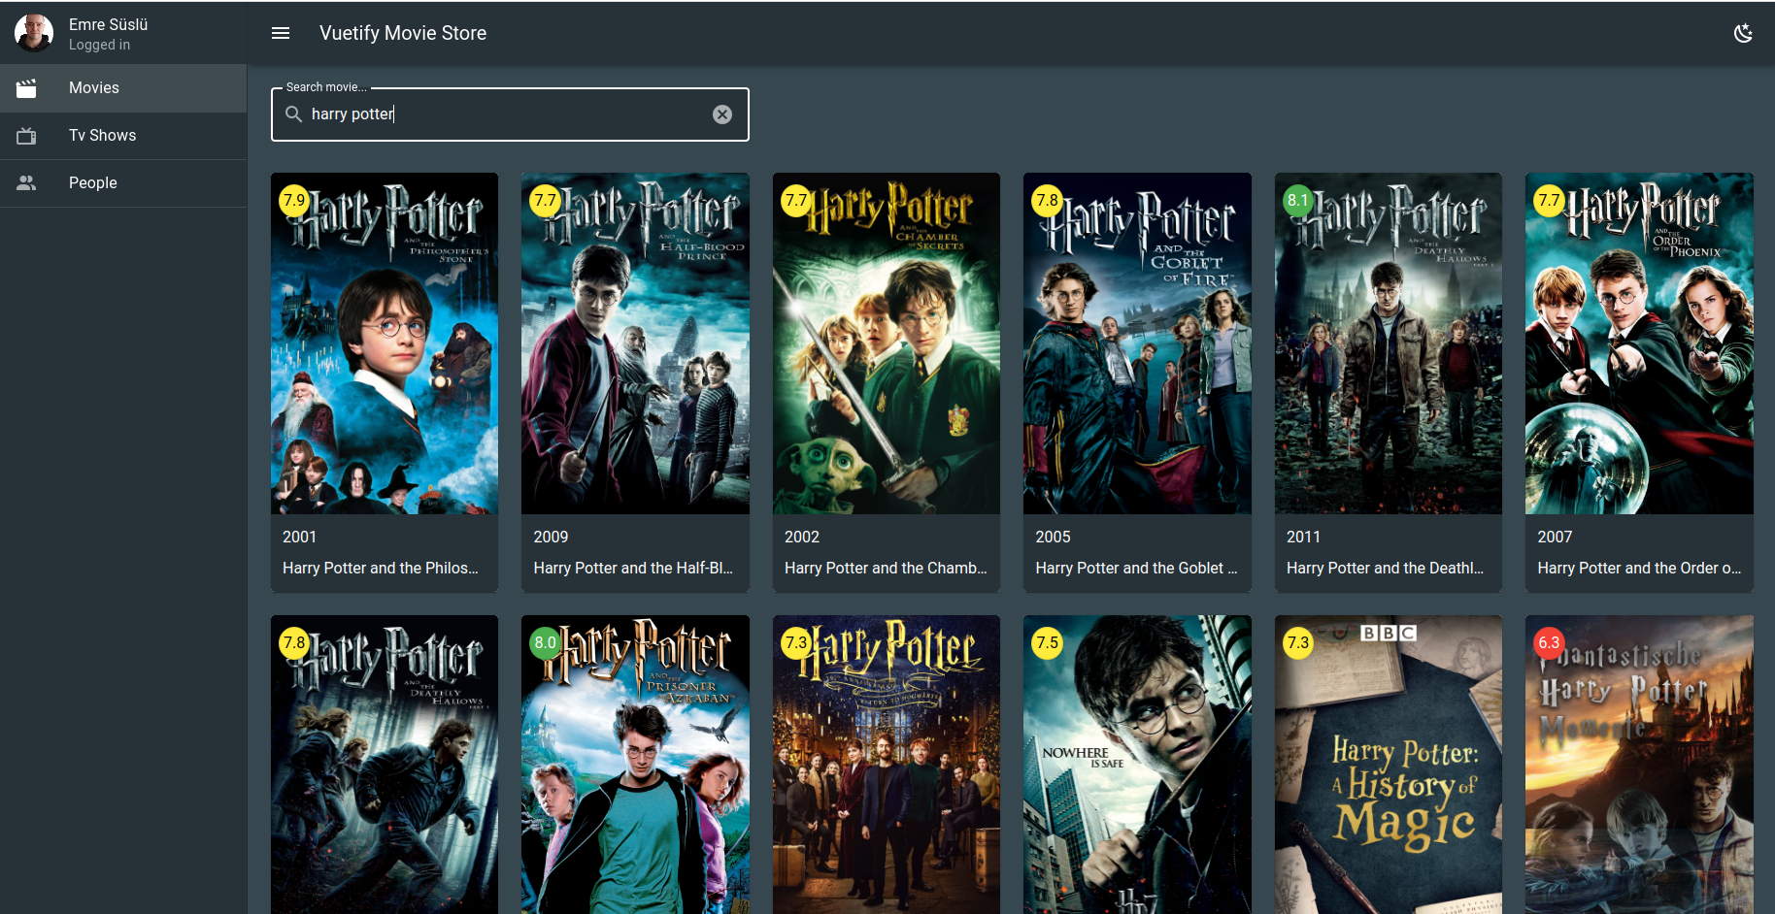Click Harry Potter and the Half-Blood Prince title
This screenshot has height=914, width=1775.
click(634, 568)
